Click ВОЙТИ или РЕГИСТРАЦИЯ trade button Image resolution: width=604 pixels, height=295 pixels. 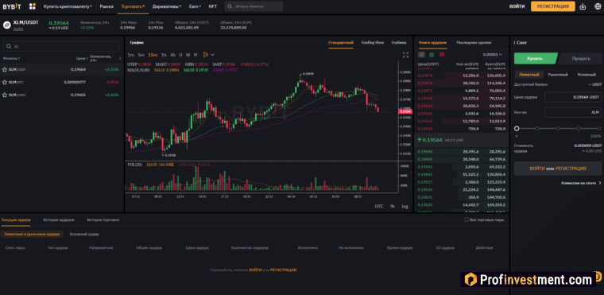coord(558,169)
